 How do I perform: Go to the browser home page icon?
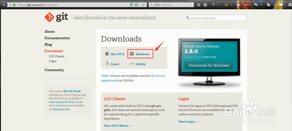click(238, 5)
